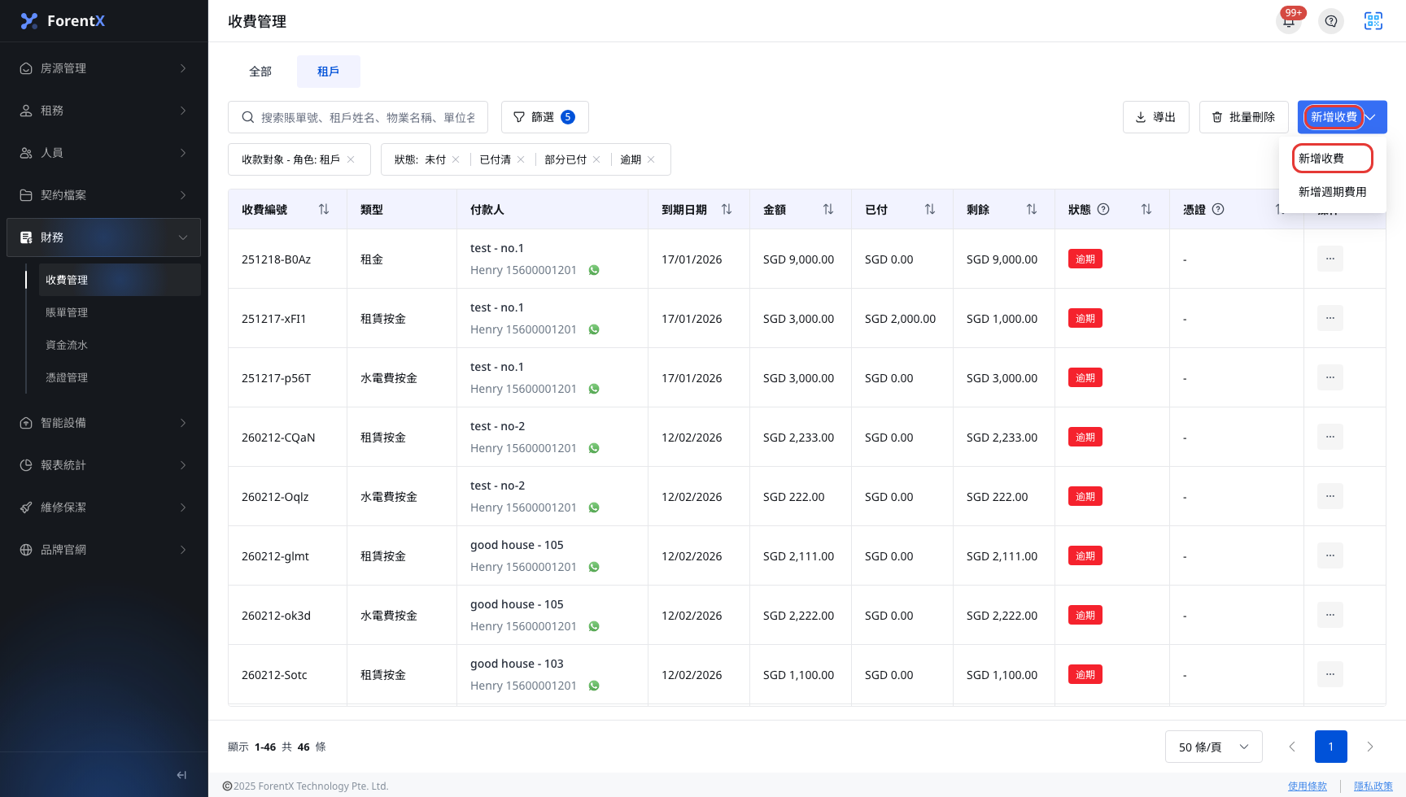Open the 篩選 filter button
The image size is (1406, 797).
[544, 117]
